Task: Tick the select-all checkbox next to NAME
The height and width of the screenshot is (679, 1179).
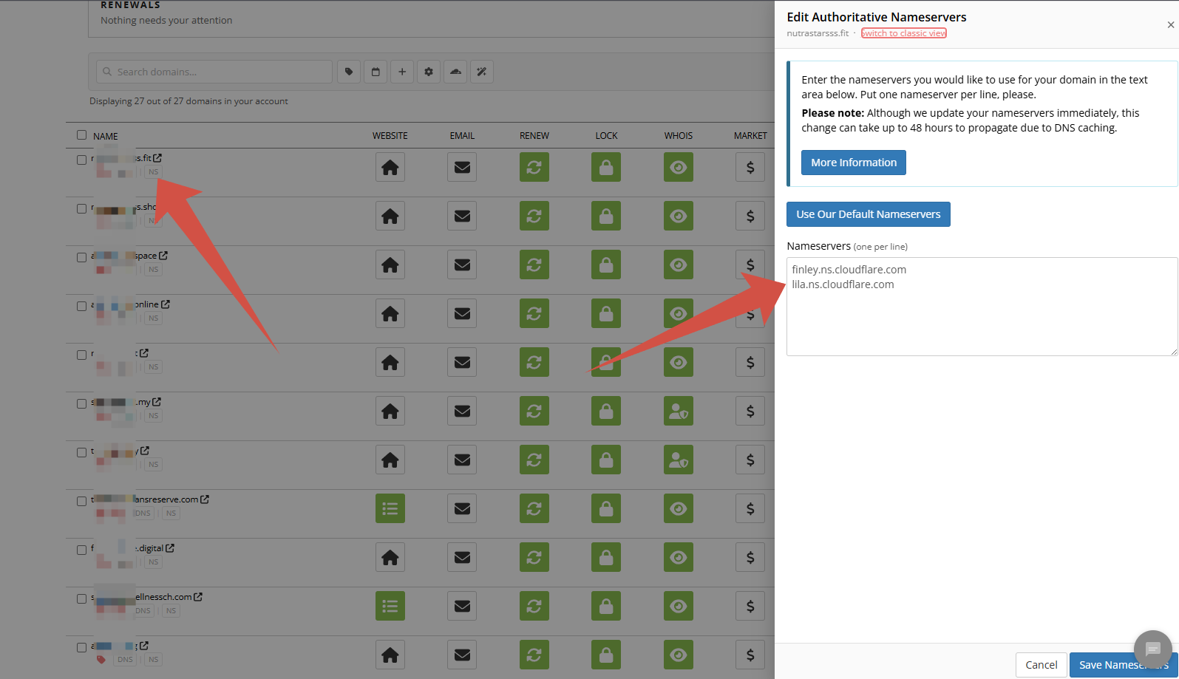Action: 82,135
